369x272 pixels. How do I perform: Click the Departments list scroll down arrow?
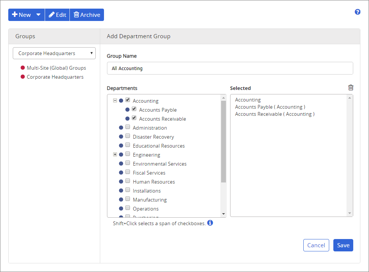pos(223,214)
